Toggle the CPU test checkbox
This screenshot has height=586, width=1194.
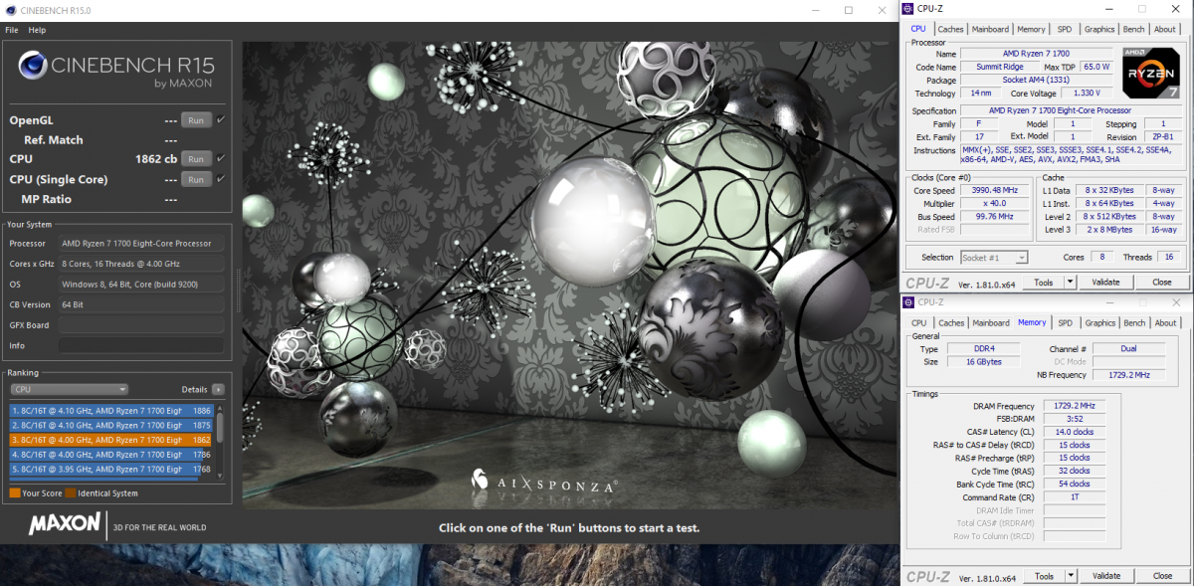221,158
